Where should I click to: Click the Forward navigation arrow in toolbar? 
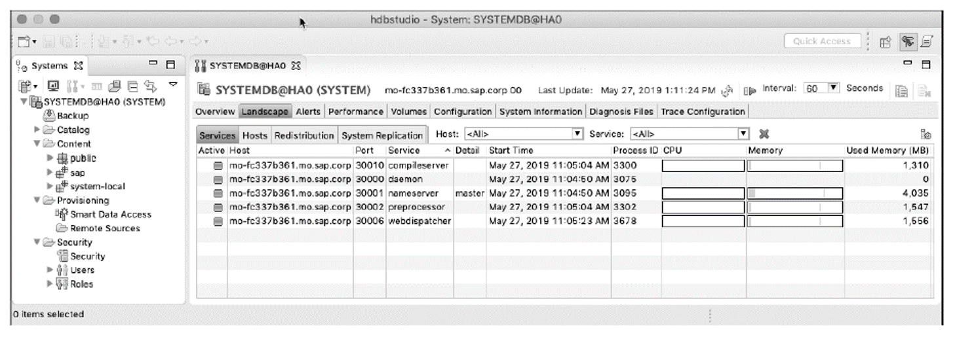[195, 42]
